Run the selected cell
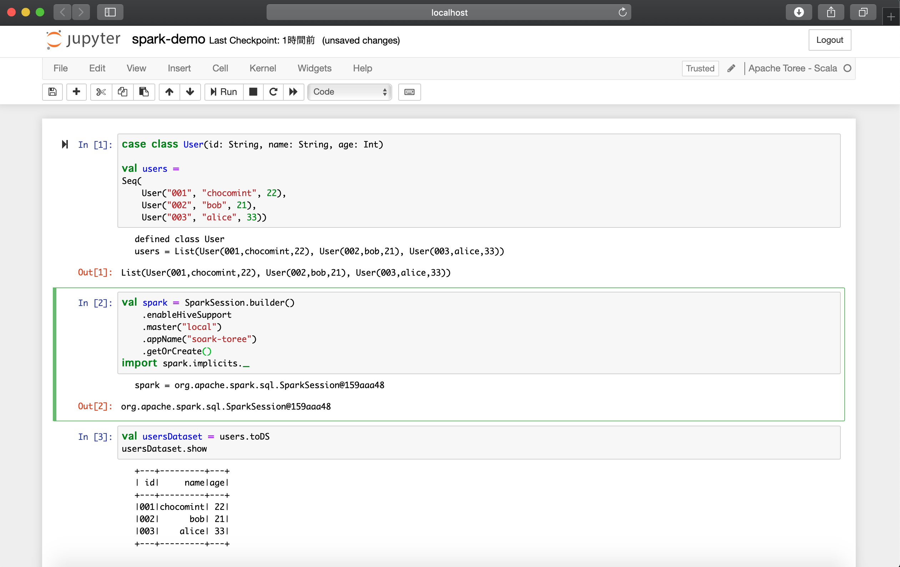This screenshot has height=567, width=900. [223, 92]
